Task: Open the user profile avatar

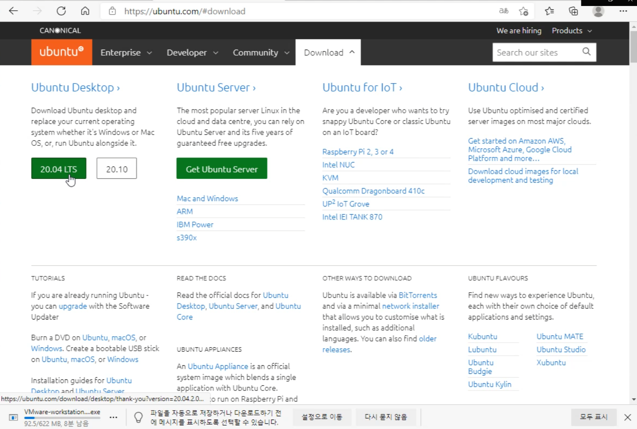Action: coord(598,11)
